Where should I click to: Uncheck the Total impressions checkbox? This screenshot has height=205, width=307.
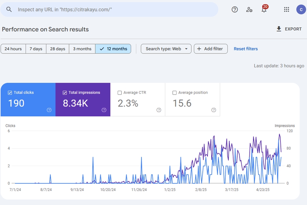[65, 93]
